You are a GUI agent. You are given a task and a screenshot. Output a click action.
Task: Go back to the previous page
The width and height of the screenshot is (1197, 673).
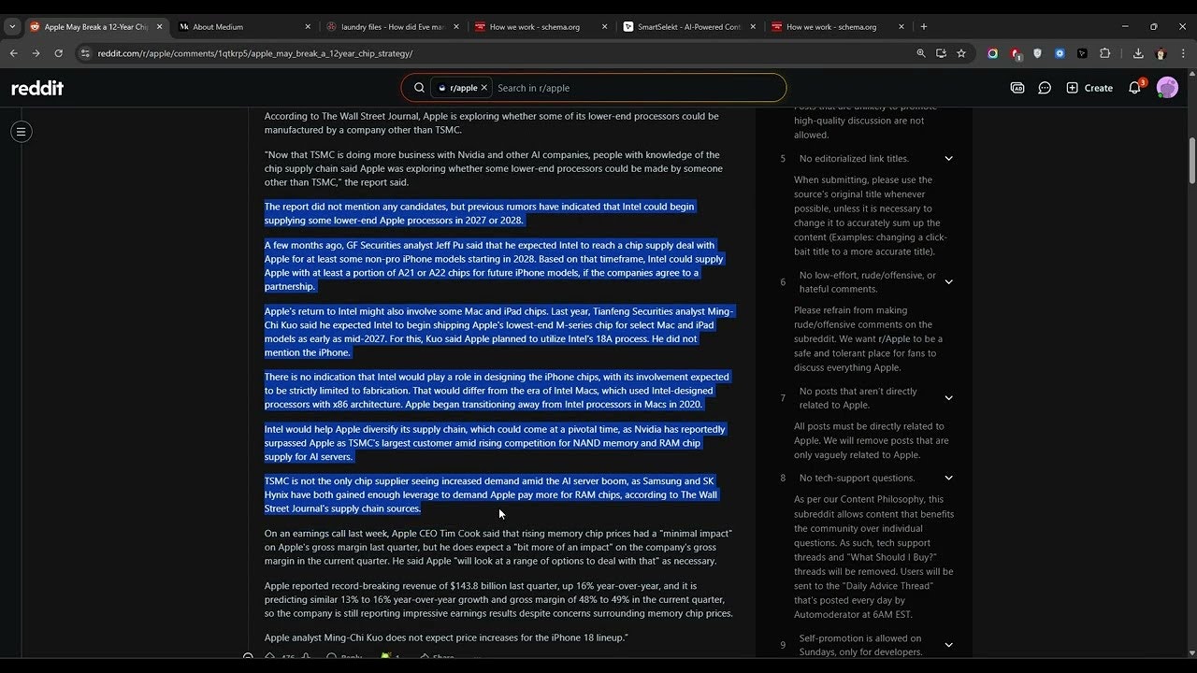(x=14, y=53)
